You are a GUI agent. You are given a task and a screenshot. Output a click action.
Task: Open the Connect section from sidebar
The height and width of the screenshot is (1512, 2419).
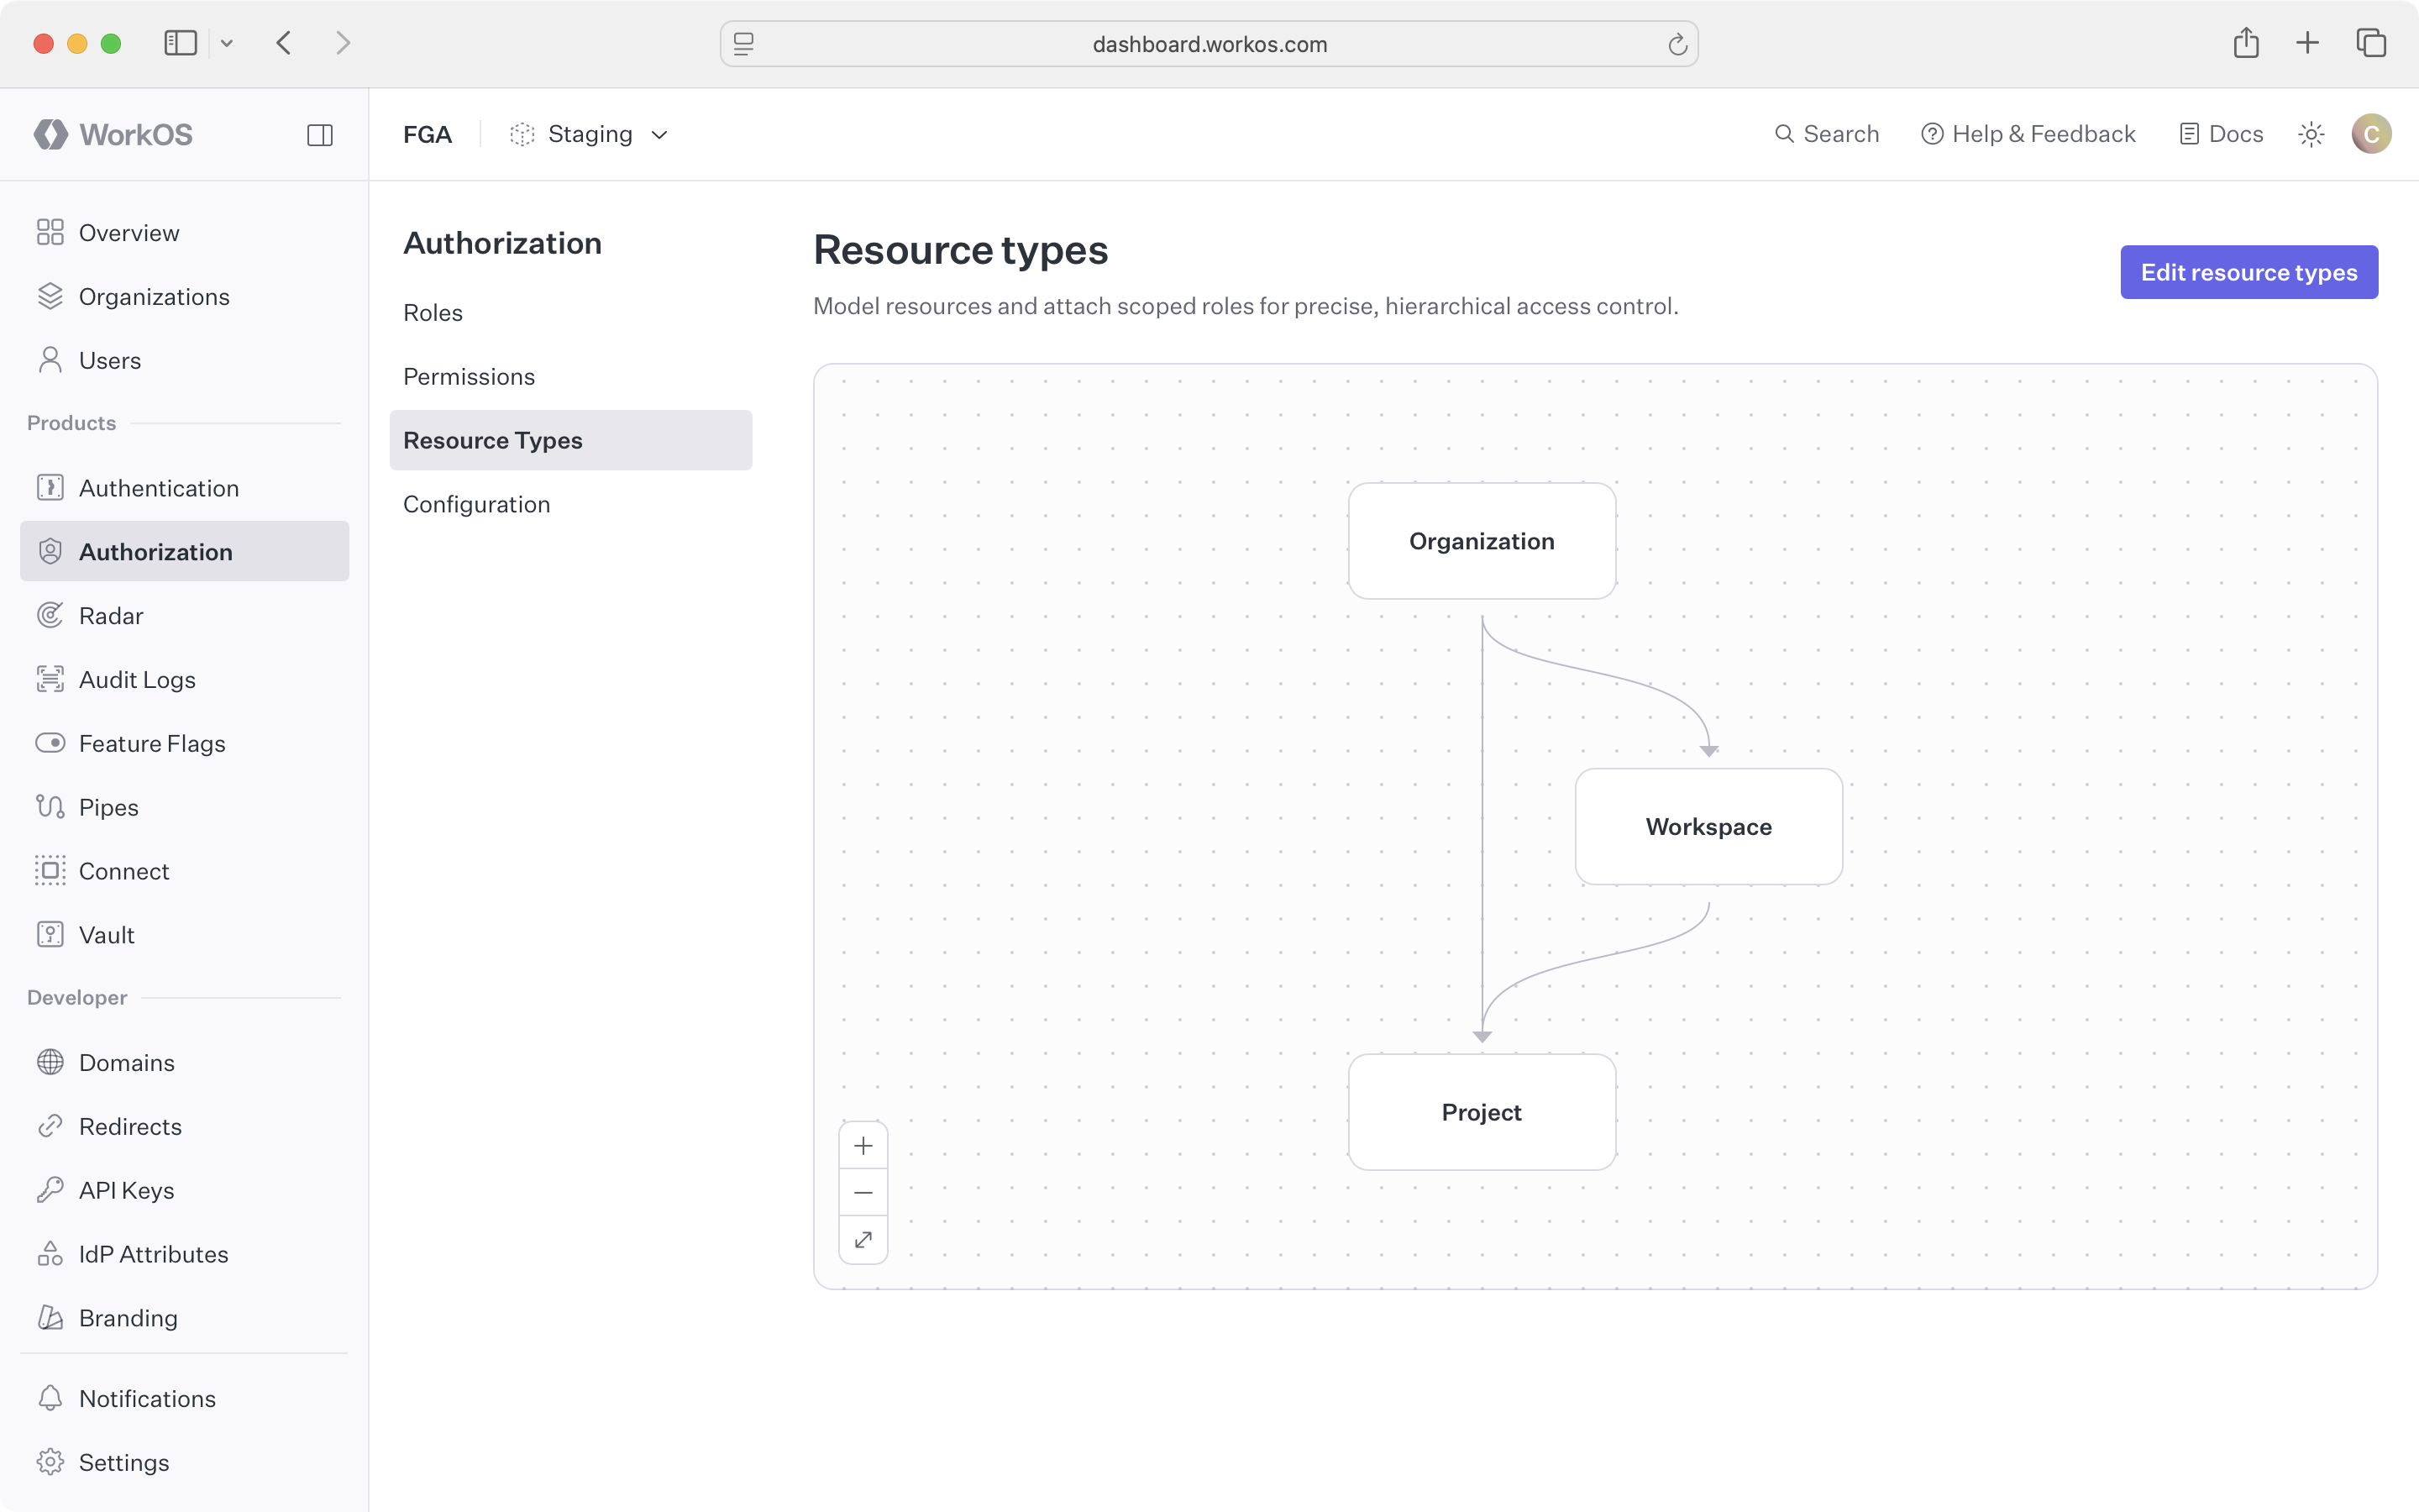(124, 871)
